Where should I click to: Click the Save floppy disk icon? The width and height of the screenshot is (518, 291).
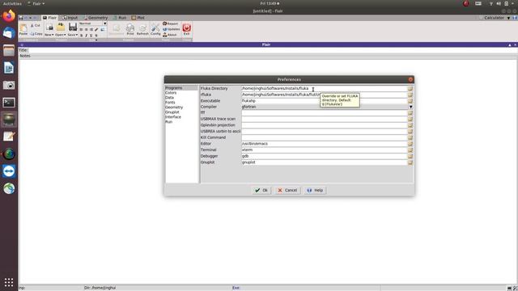(73, 27)
